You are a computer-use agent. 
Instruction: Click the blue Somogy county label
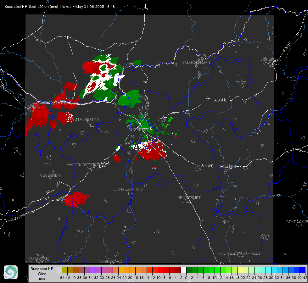tap(63, 232)
